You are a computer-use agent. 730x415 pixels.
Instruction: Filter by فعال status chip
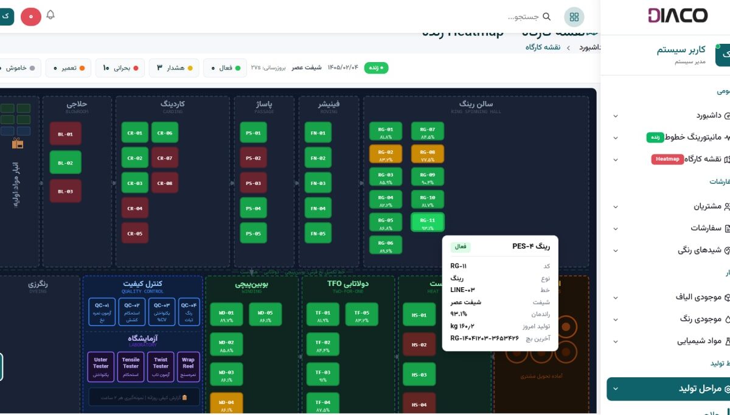(225, 68)
